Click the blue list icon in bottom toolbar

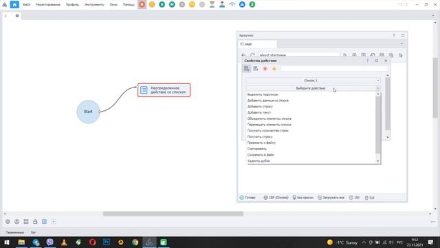click(x=44, y=222)
